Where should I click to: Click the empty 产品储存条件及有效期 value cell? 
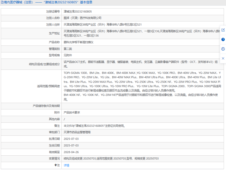pyautogui.click(x=143, y=106)
